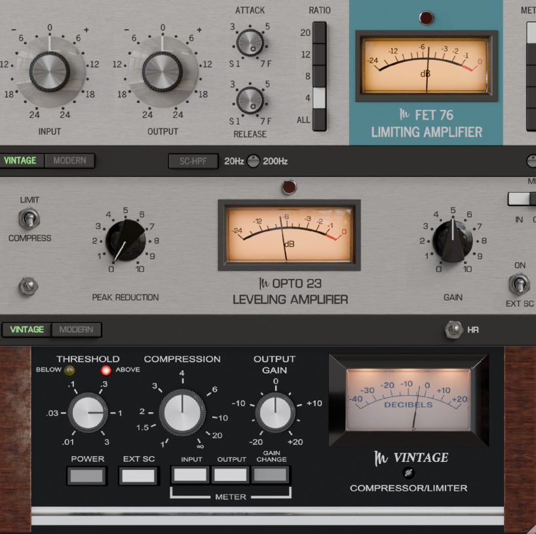Set meter to Input
The width and height of the screenshot is (536, 534).
coord(191,475)
